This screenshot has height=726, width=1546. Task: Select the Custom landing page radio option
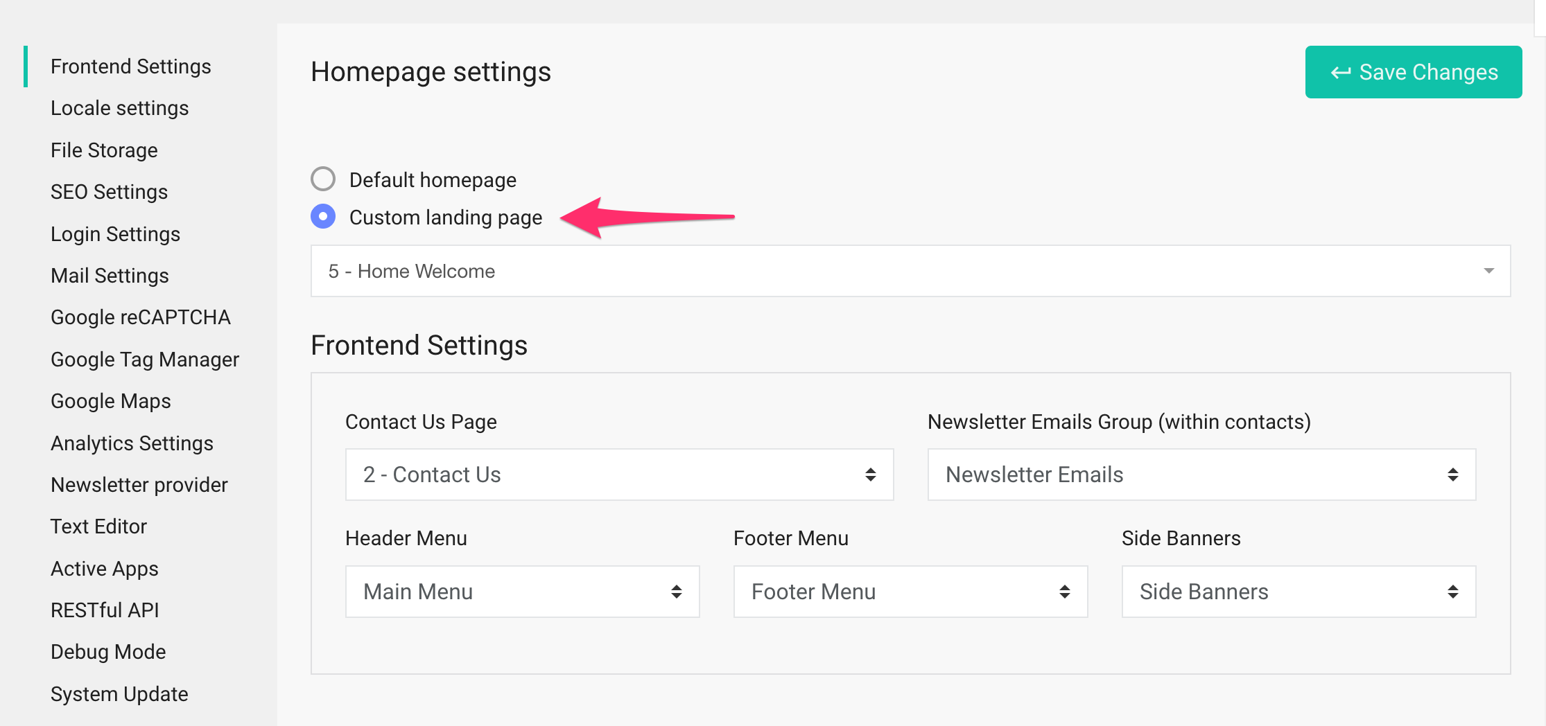pyautogui.click(x=323, y=217)
